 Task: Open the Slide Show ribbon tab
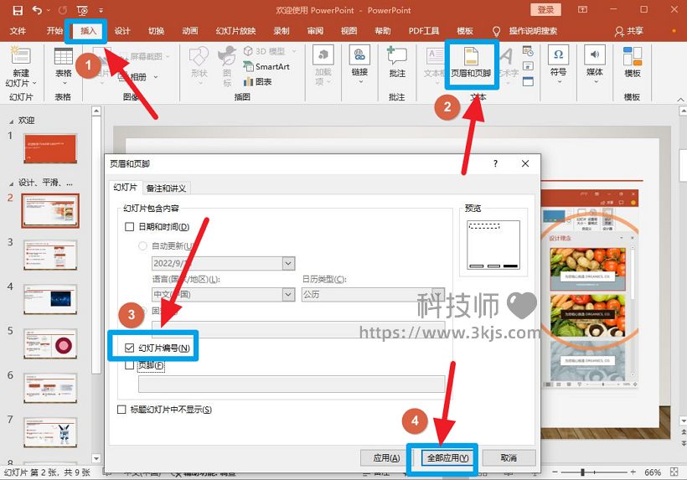pyautogui.click(x=235, y=31)
